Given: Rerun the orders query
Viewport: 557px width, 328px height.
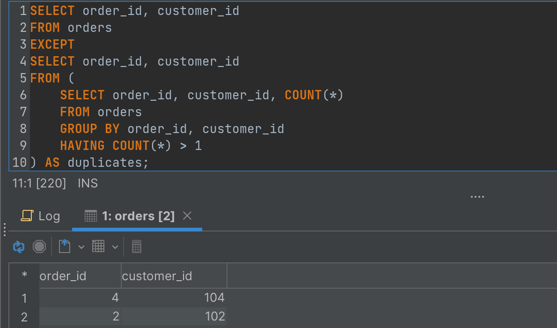Looking at the screenshot, I should pyautogui.click(x=18, y=246).
